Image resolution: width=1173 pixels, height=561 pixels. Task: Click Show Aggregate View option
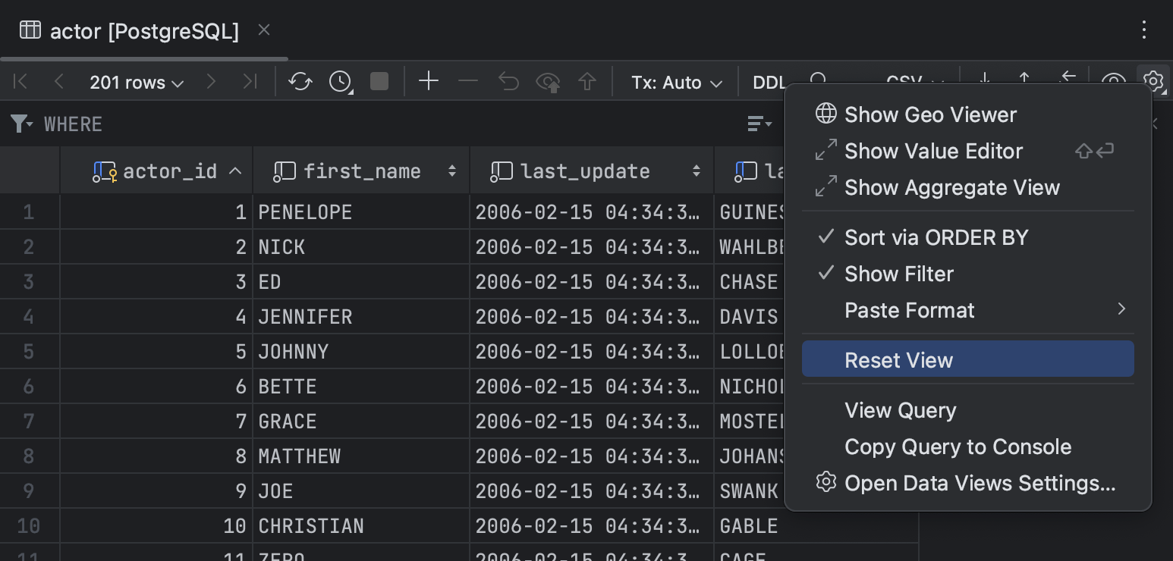(951, 187)
